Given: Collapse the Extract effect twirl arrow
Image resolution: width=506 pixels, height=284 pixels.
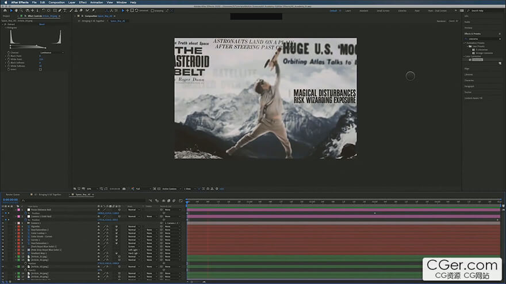Looking at the screenshot, I should tap(3, 24).
